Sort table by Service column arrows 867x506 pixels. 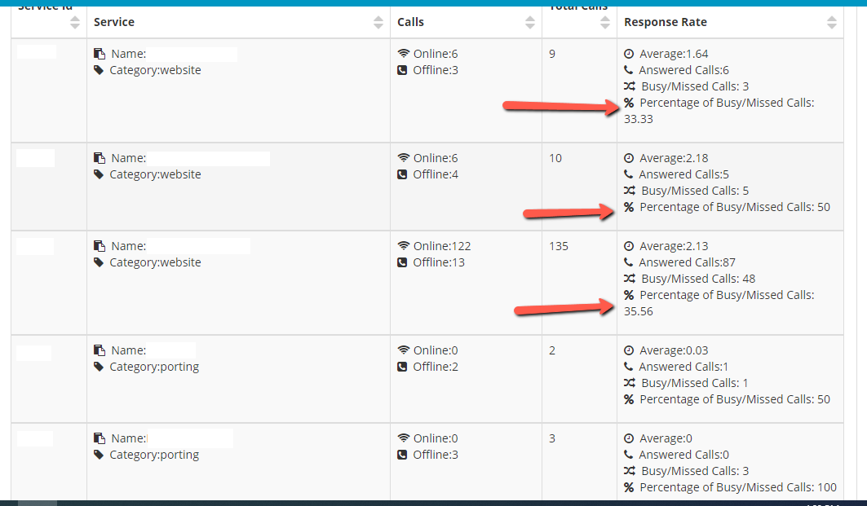378,22
